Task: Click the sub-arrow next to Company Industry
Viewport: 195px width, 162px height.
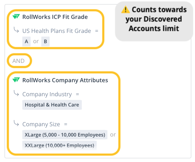Action: pos(16,93)
